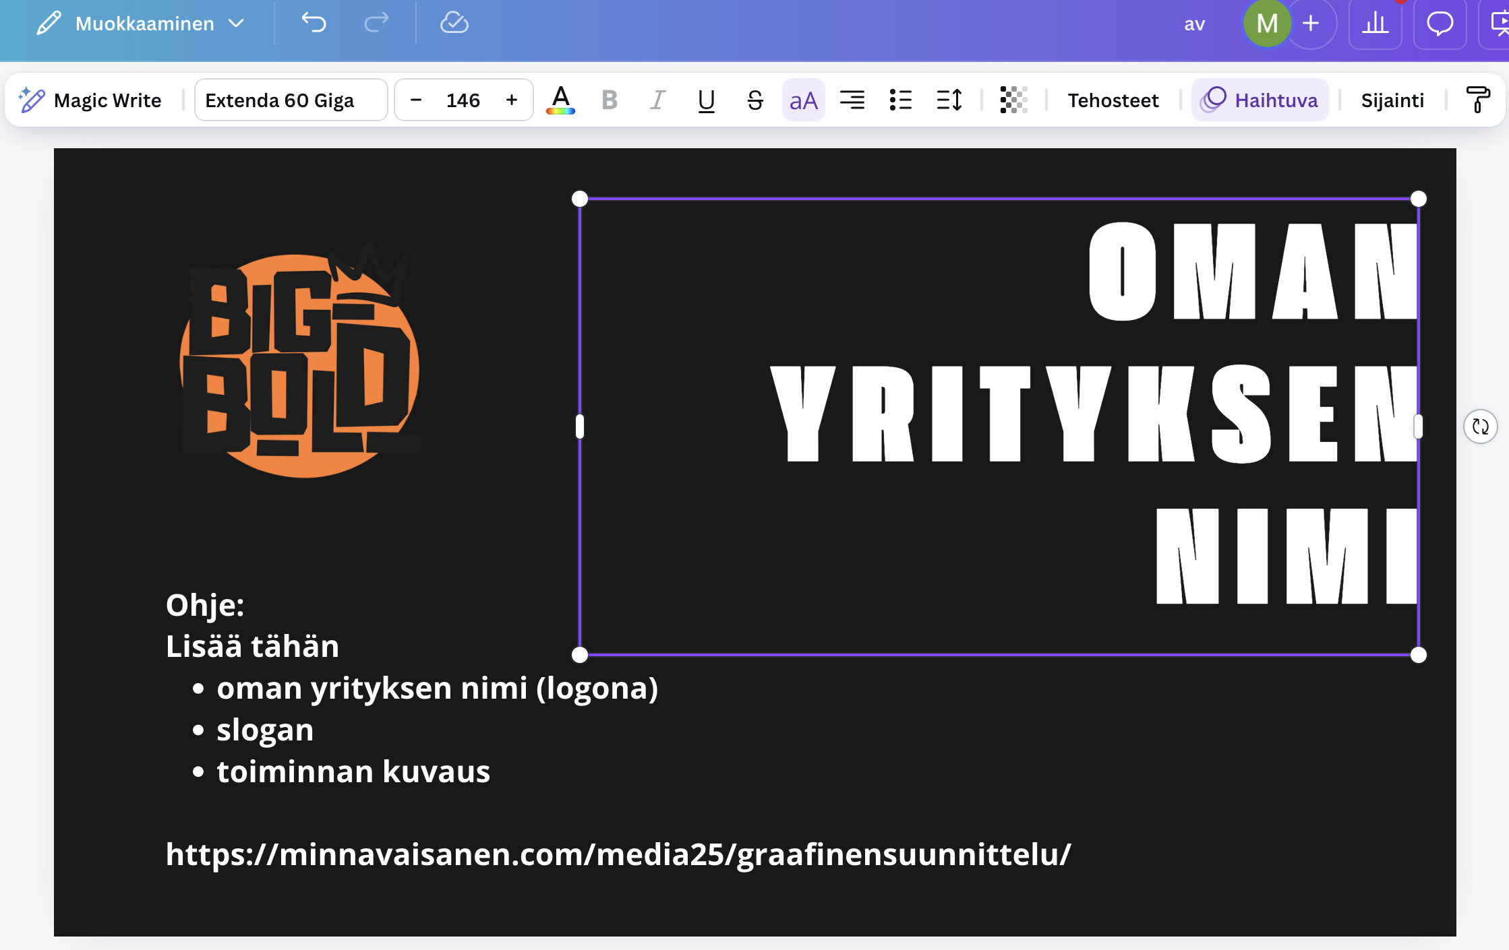Toggle uppercase aA text setting
This screenshot has height=950, width=1509.
[x=803, y=100]
